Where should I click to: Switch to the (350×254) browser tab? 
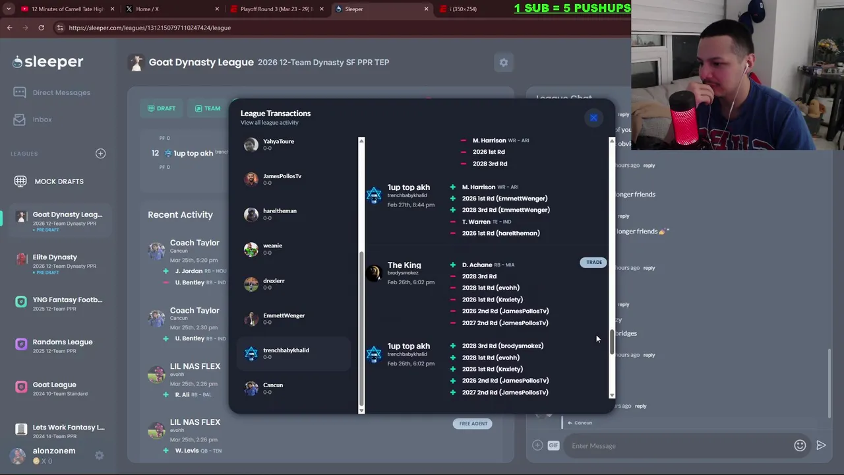pos(485,9)
